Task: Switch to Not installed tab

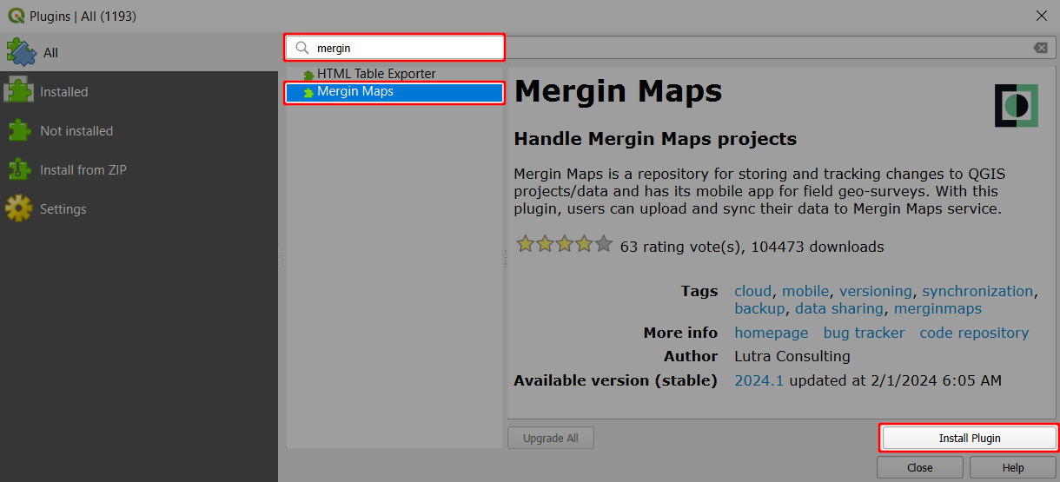Action: [139, 130]
